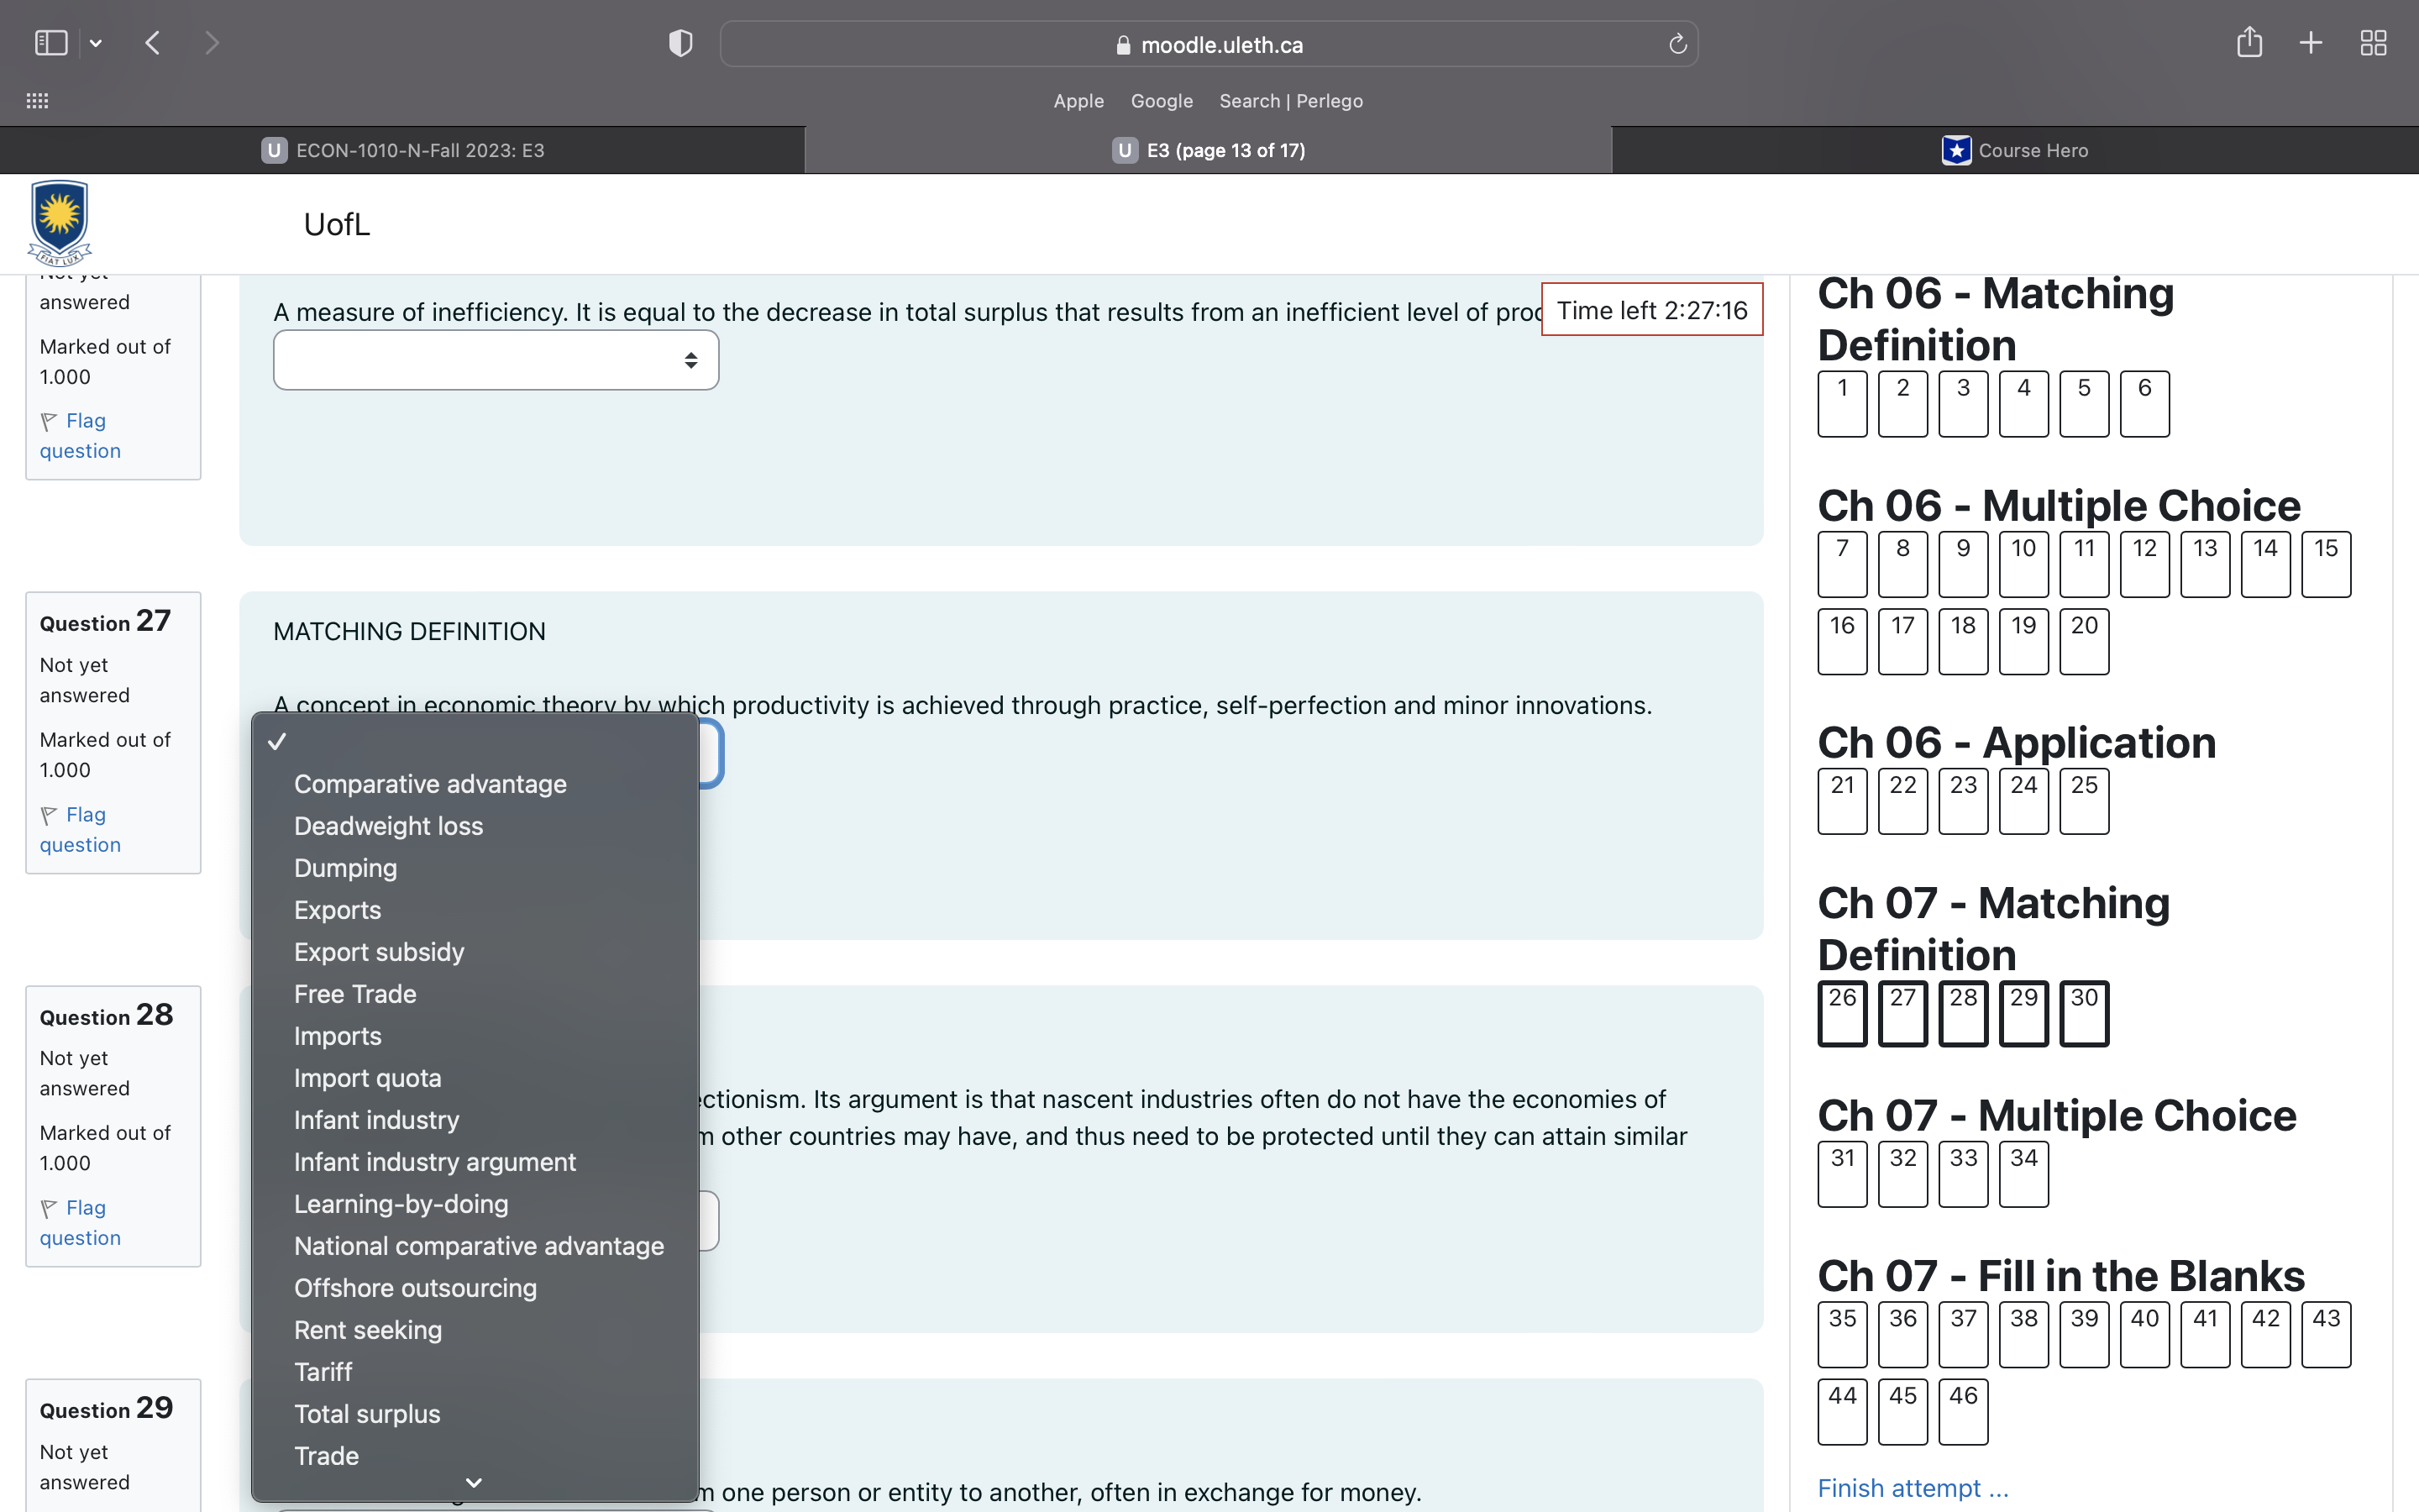Open the Share menu

coord(2249,42)
